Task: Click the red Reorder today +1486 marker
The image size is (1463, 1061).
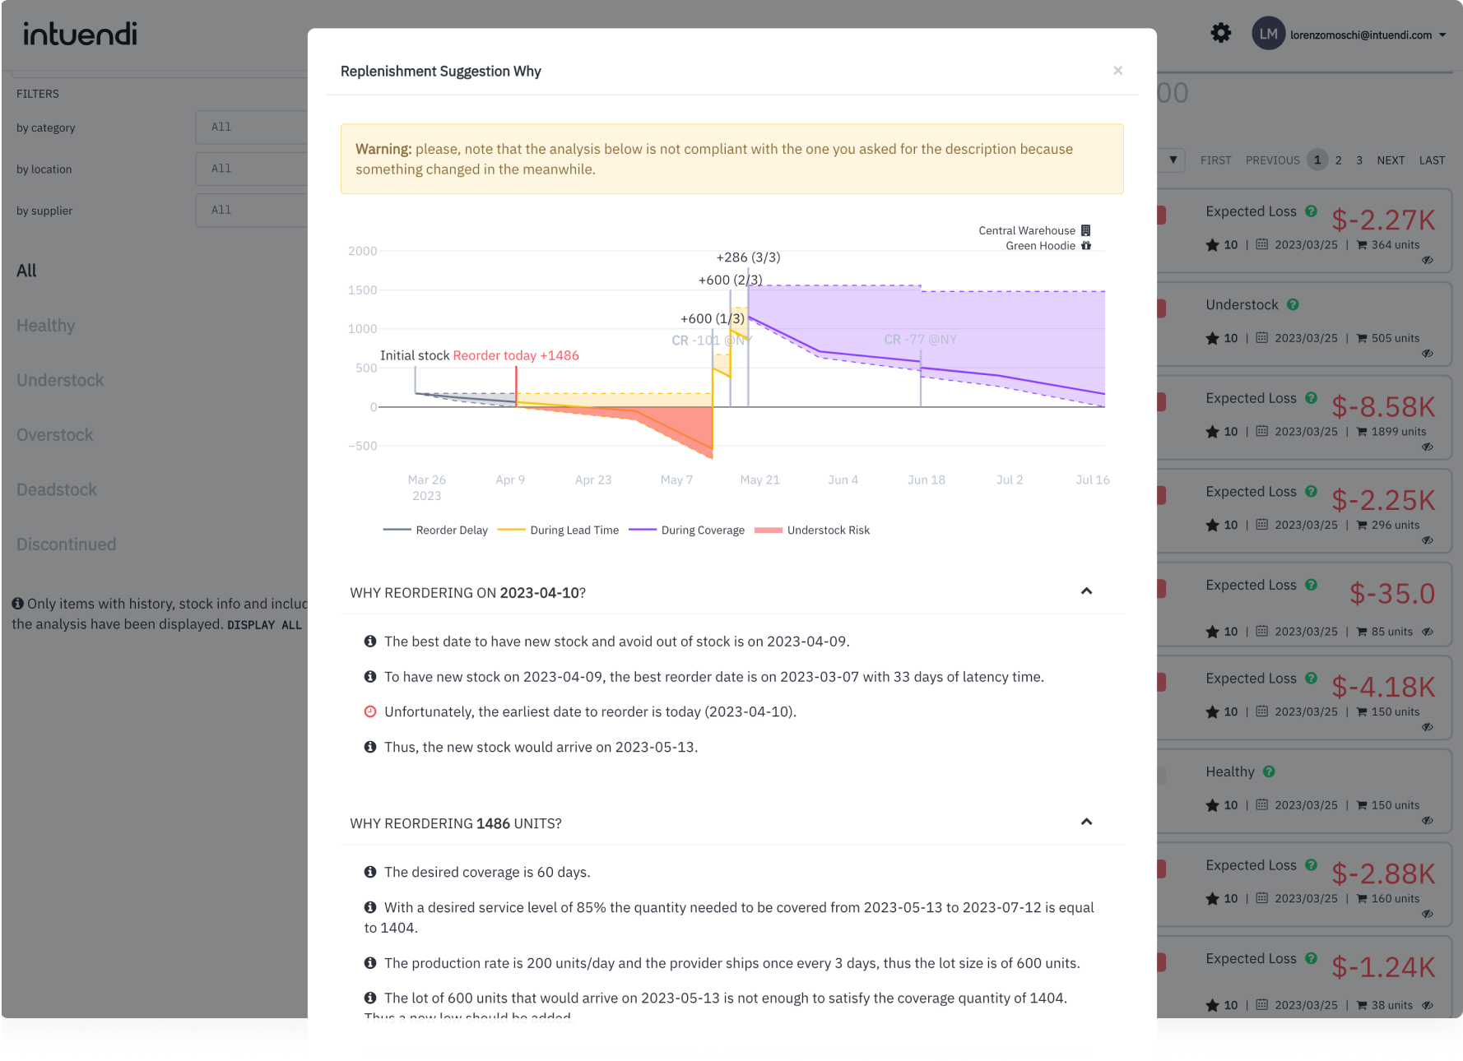Action: (x=516, y=355)
